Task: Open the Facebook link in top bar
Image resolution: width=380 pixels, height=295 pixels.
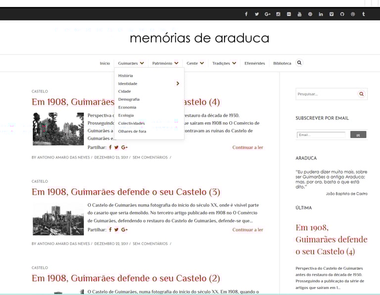Action: coord(246,14)
